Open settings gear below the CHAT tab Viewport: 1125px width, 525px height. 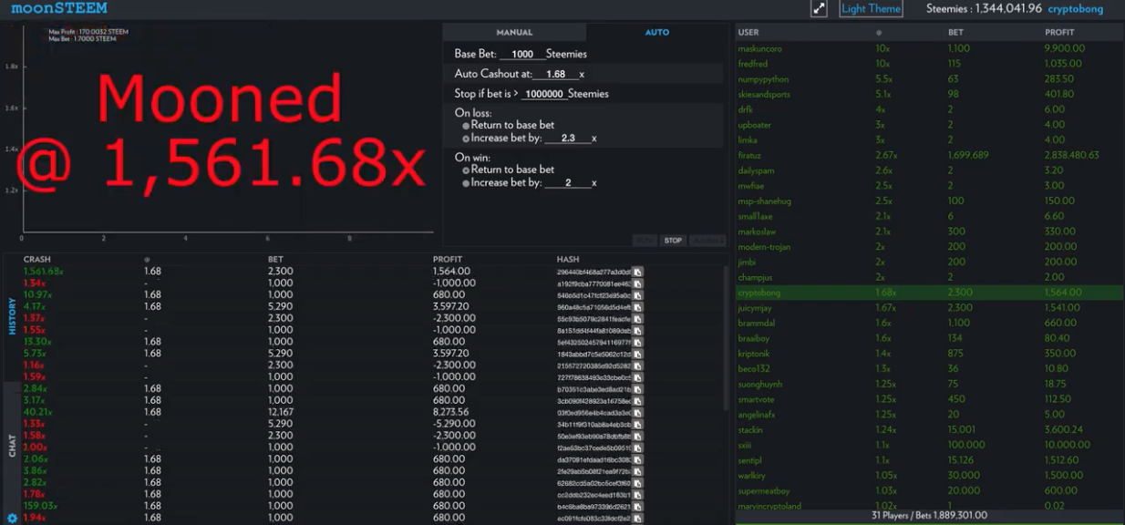coord(12,518)
